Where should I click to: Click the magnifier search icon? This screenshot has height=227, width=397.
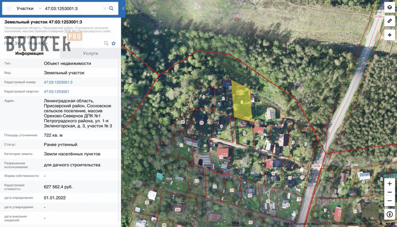111,8
